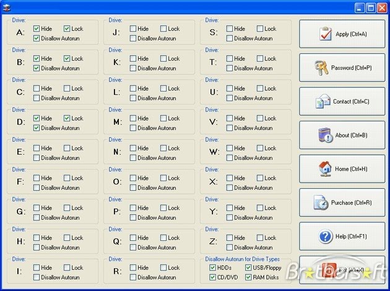Click the Password keys icon
390x291 pixels.
click(321, 67)
